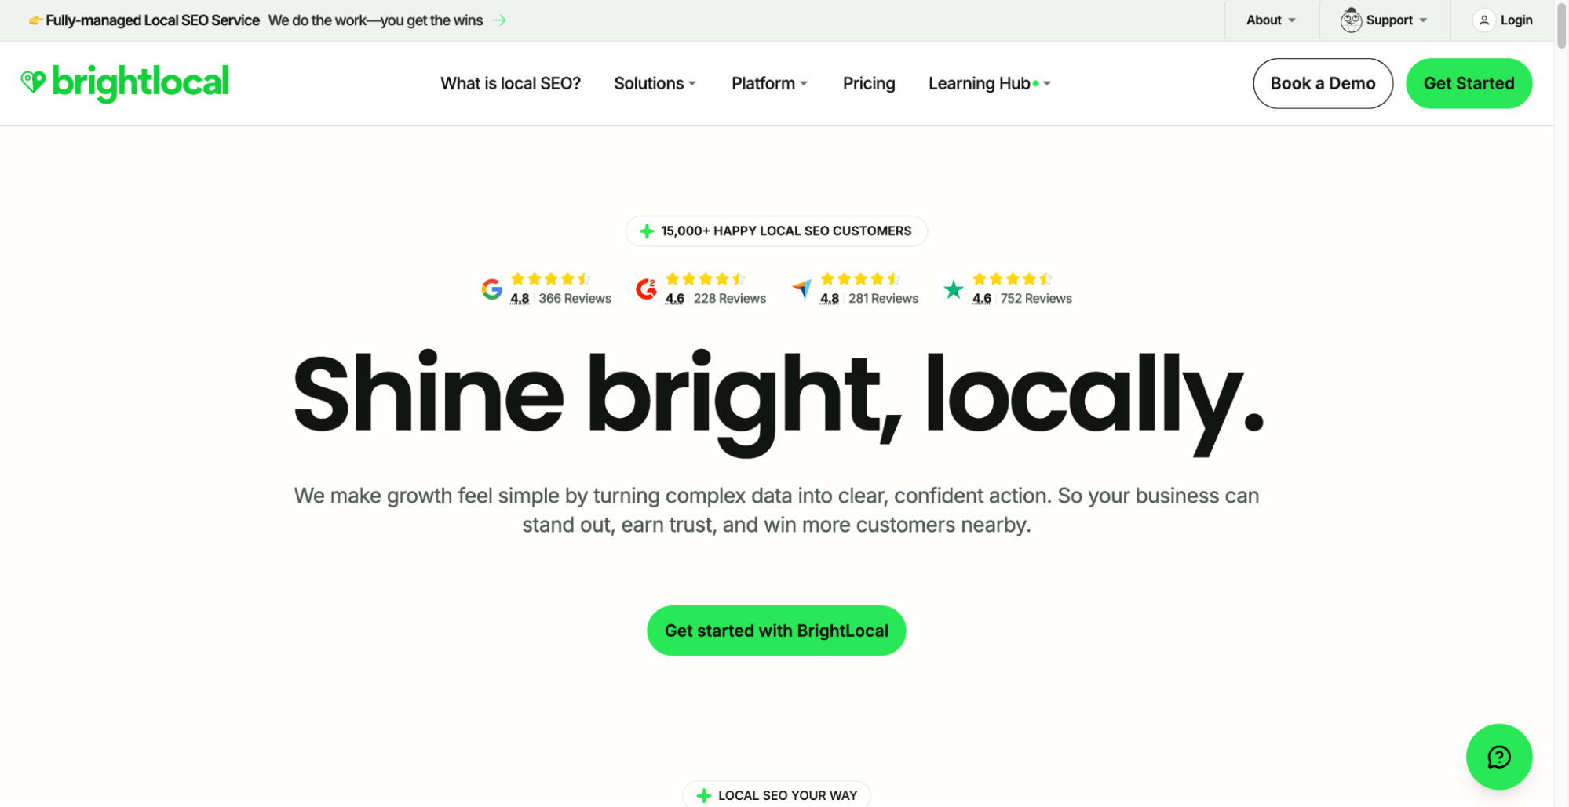The image size is (1569, 807).
Task: Open the What is local SEO? page
Action: [510, 83]
